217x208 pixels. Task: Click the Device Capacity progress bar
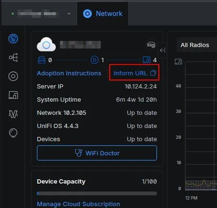97,193
